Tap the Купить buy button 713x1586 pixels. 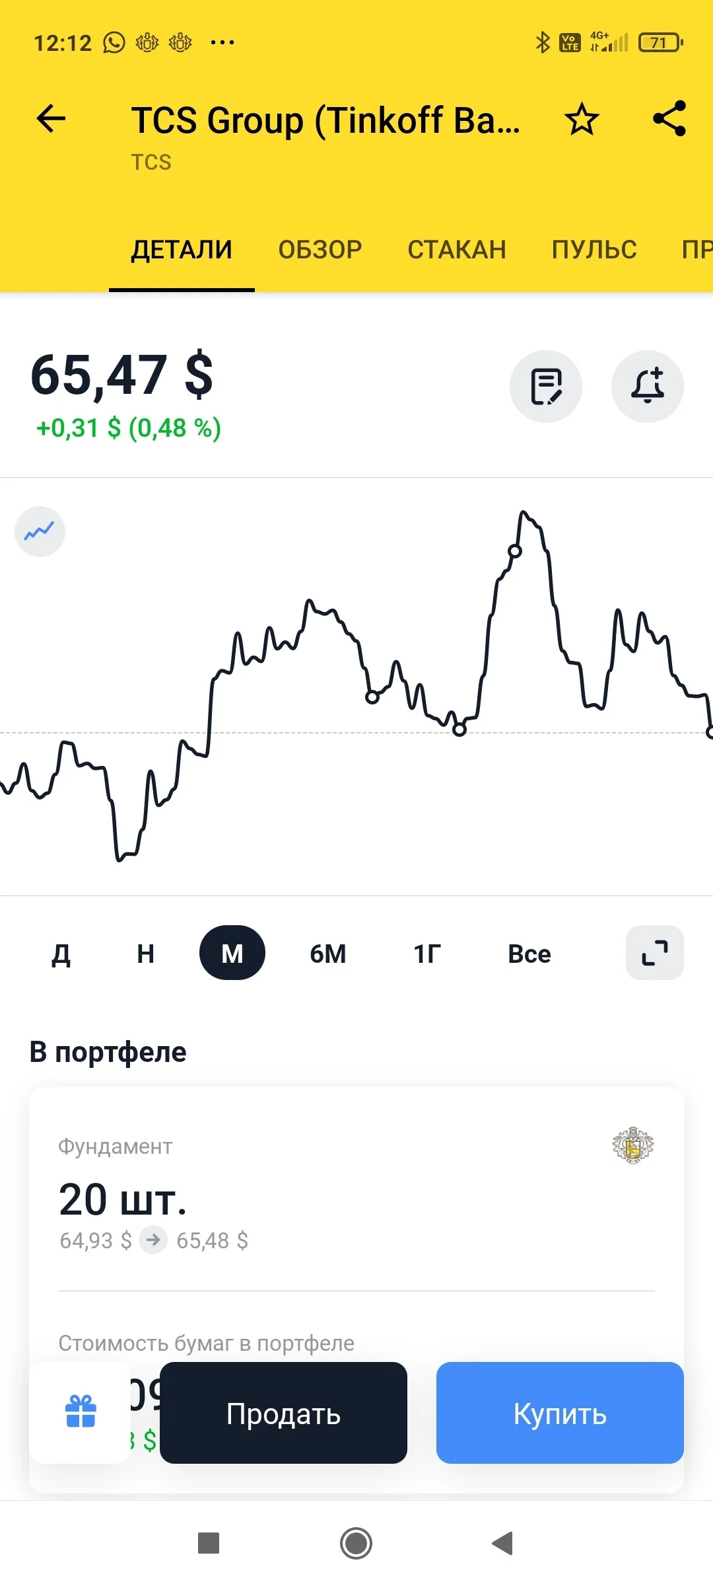[560, 1413]
